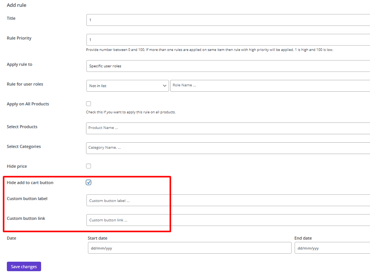Click the Hide price label text
This screenshot has width=370, height=275.
pyautogui.click(x=17, y=166)
